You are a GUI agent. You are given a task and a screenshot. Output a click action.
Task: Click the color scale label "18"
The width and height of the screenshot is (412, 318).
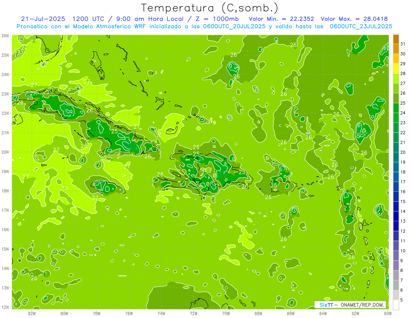point(403,172)
